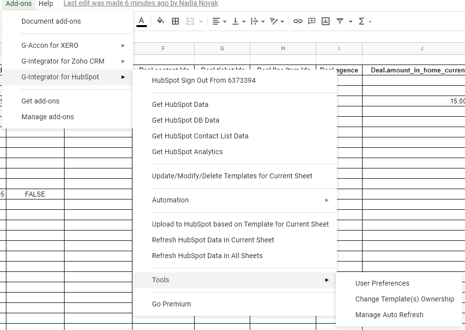Click the insert chart icon

click(x=326, y=21)
